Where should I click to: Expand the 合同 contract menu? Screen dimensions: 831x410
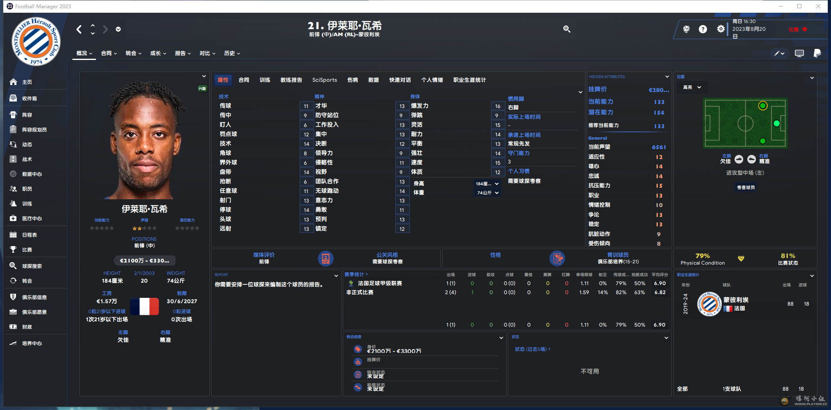109,53
